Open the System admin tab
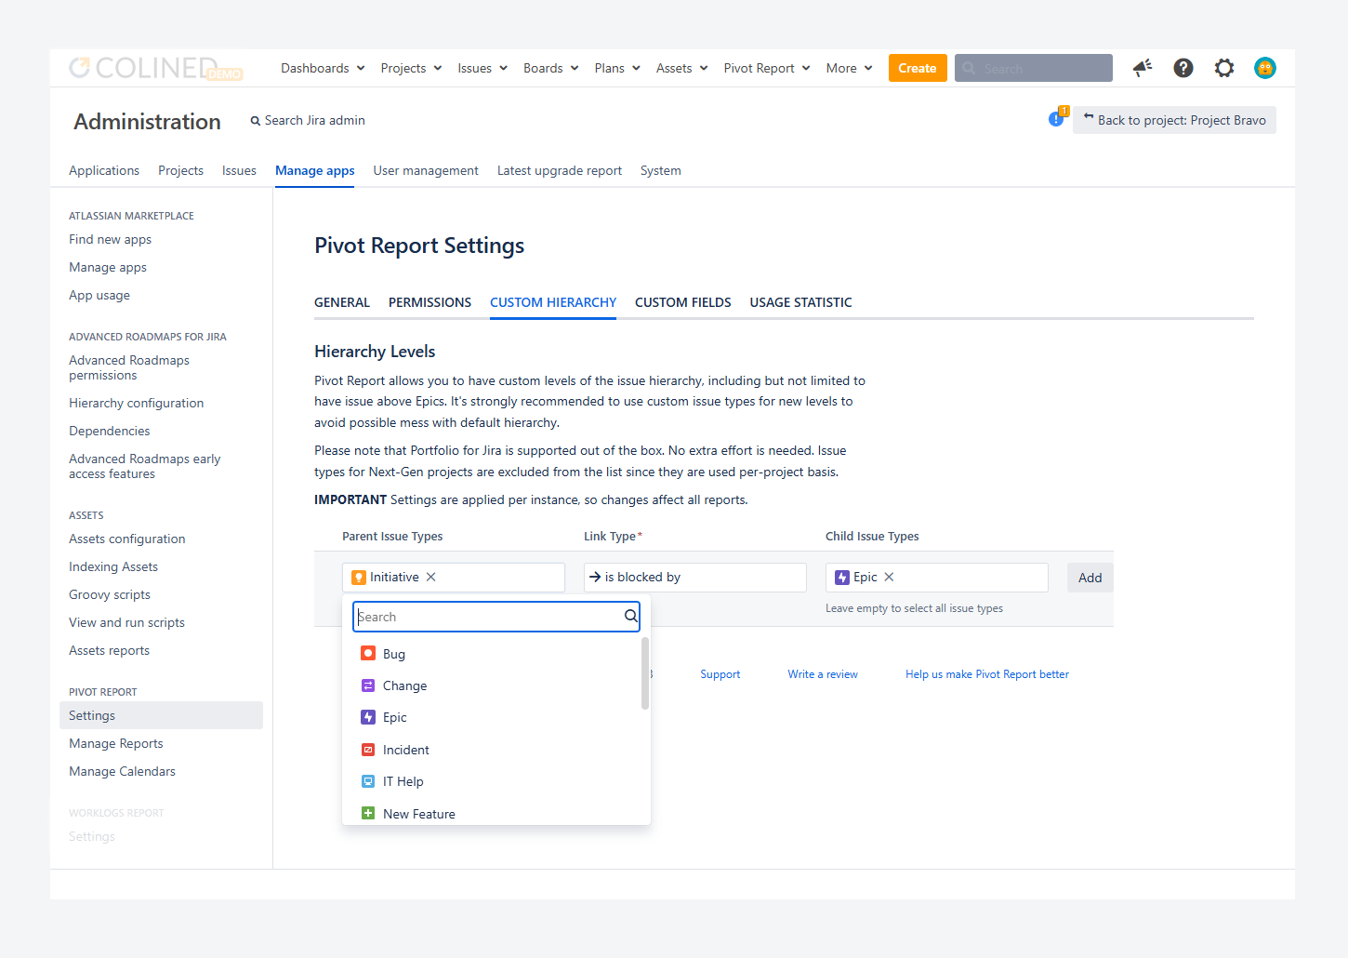Image resolution: width=1348 pixels, height=958 pixels. (661, 170)
